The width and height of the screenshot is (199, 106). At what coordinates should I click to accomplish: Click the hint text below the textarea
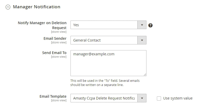click(105, 83)
